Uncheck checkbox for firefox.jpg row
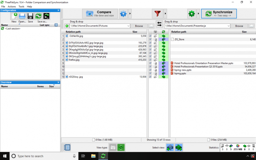This screenshot has height=160, width=256. [x=150, y=60]
